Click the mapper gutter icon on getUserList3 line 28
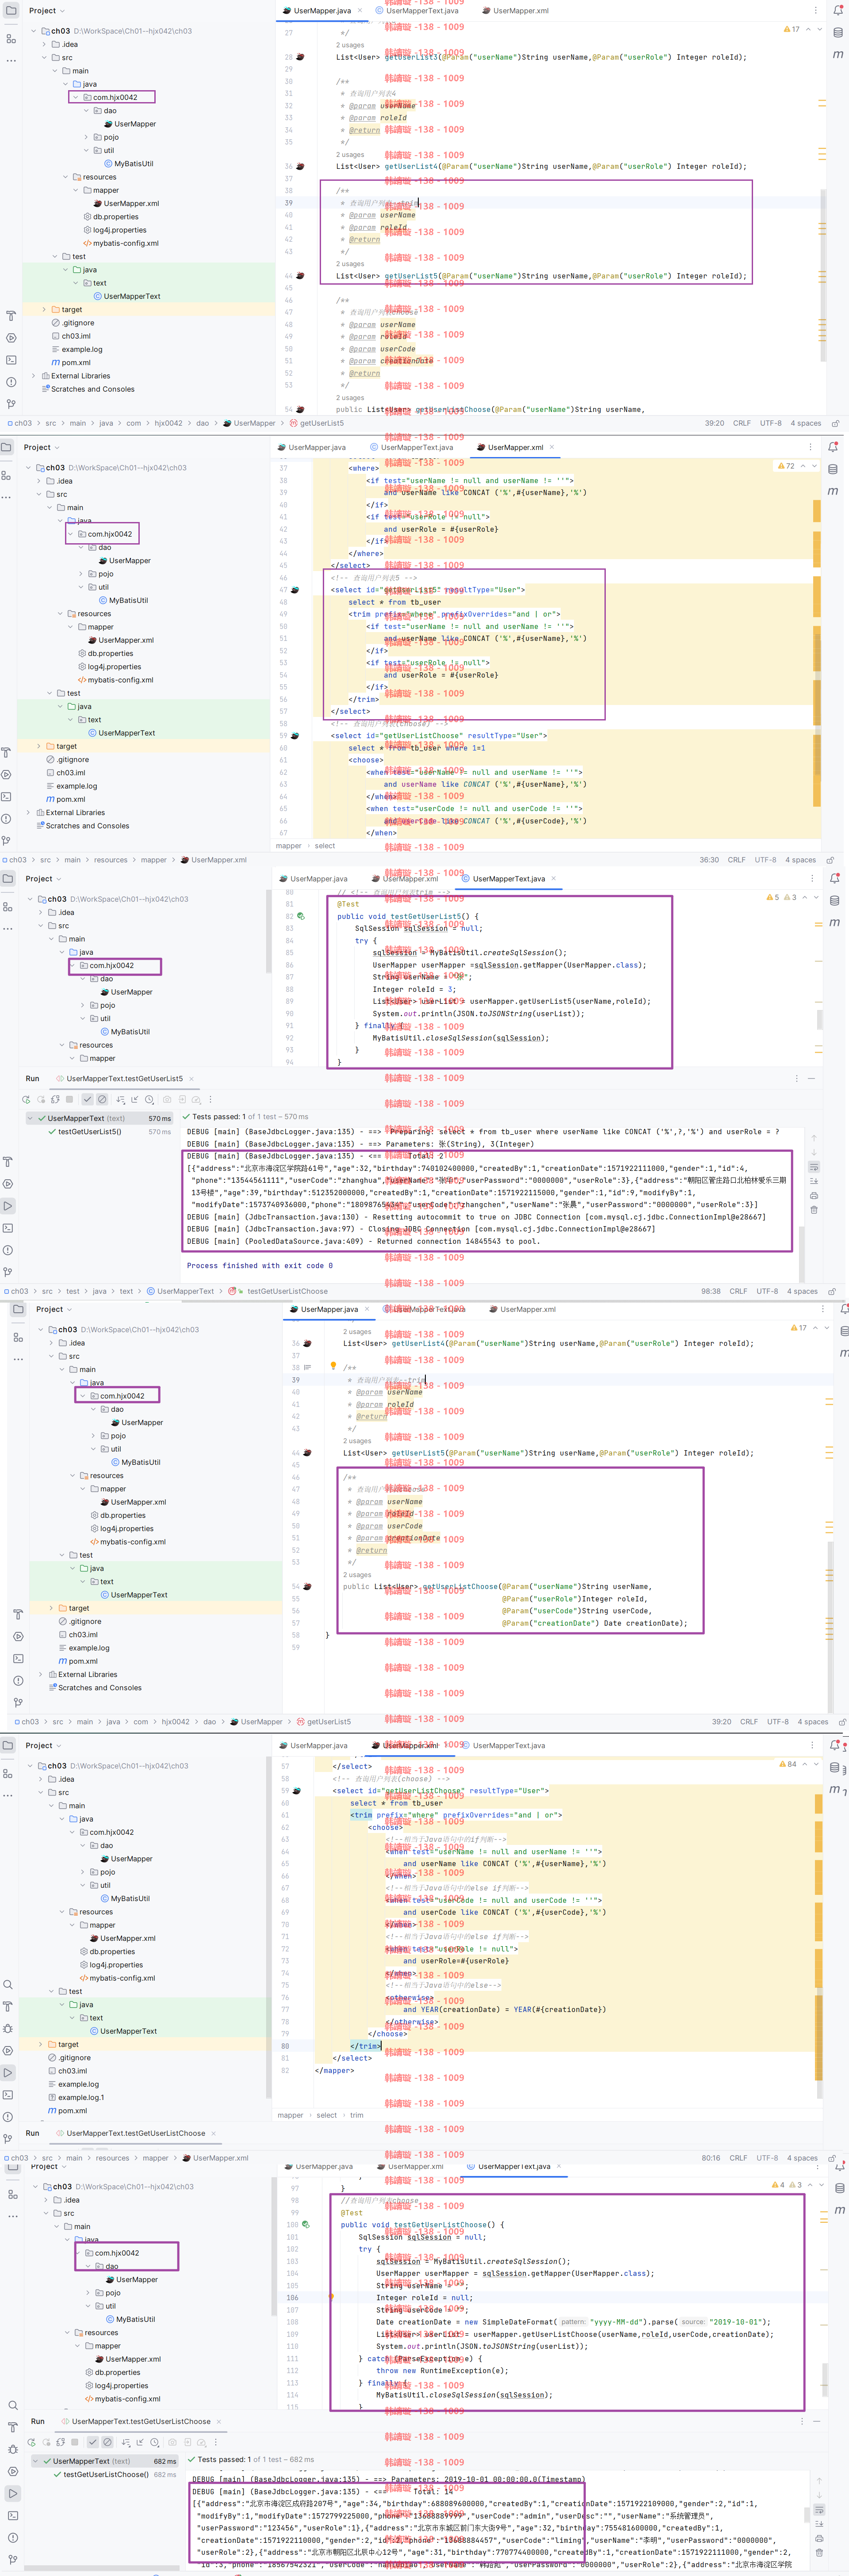849x2576 pixels. 300,57
